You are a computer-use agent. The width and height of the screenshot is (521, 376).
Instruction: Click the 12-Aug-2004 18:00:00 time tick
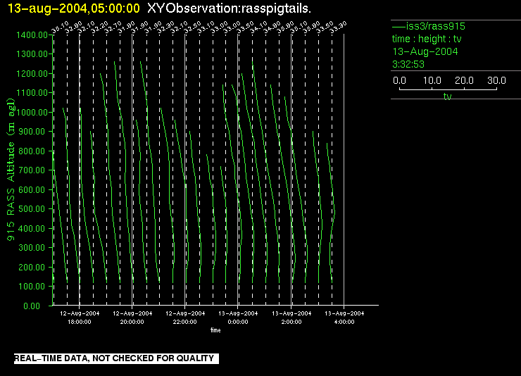click(79, 317)
